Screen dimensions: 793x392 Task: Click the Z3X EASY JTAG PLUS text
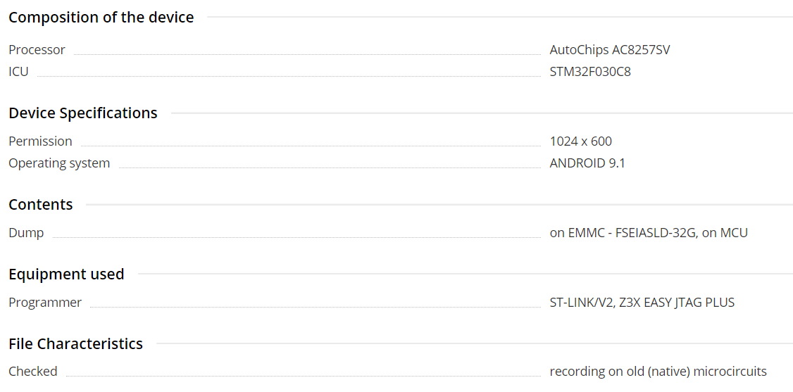click(x=677, y=303)
